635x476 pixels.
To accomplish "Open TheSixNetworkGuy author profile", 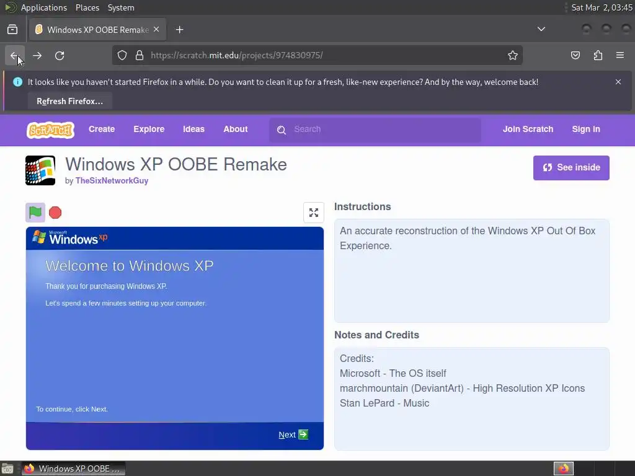I will 112,180.
